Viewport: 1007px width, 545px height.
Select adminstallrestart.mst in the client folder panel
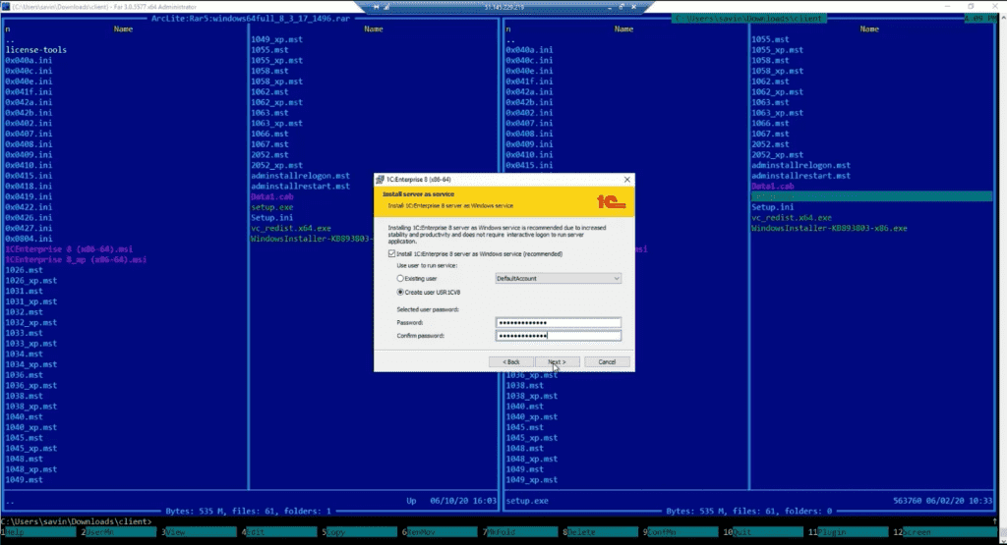[x=800, y=176]
